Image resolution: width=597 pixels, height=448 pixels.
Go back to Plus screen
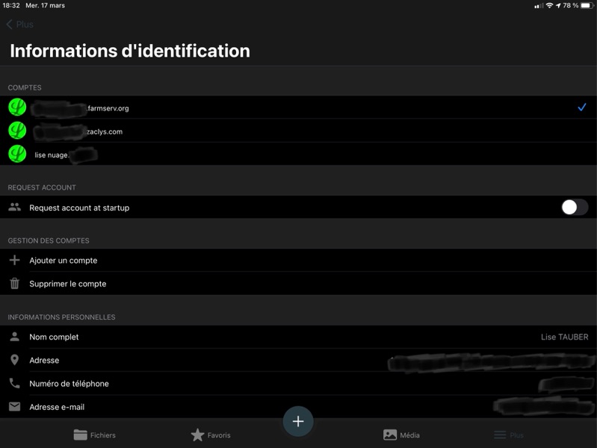click(20, 25)
